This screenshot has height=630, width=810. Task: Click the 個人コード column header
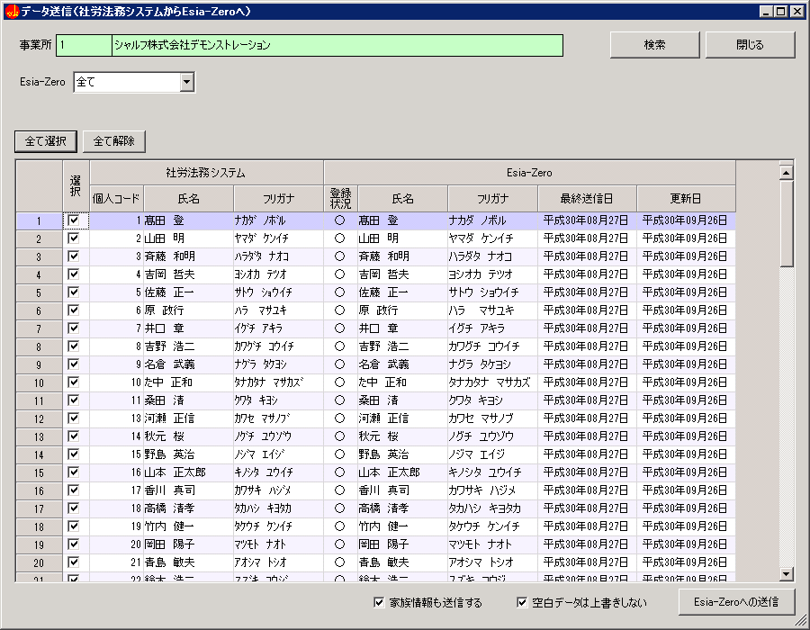click(116, 198)
